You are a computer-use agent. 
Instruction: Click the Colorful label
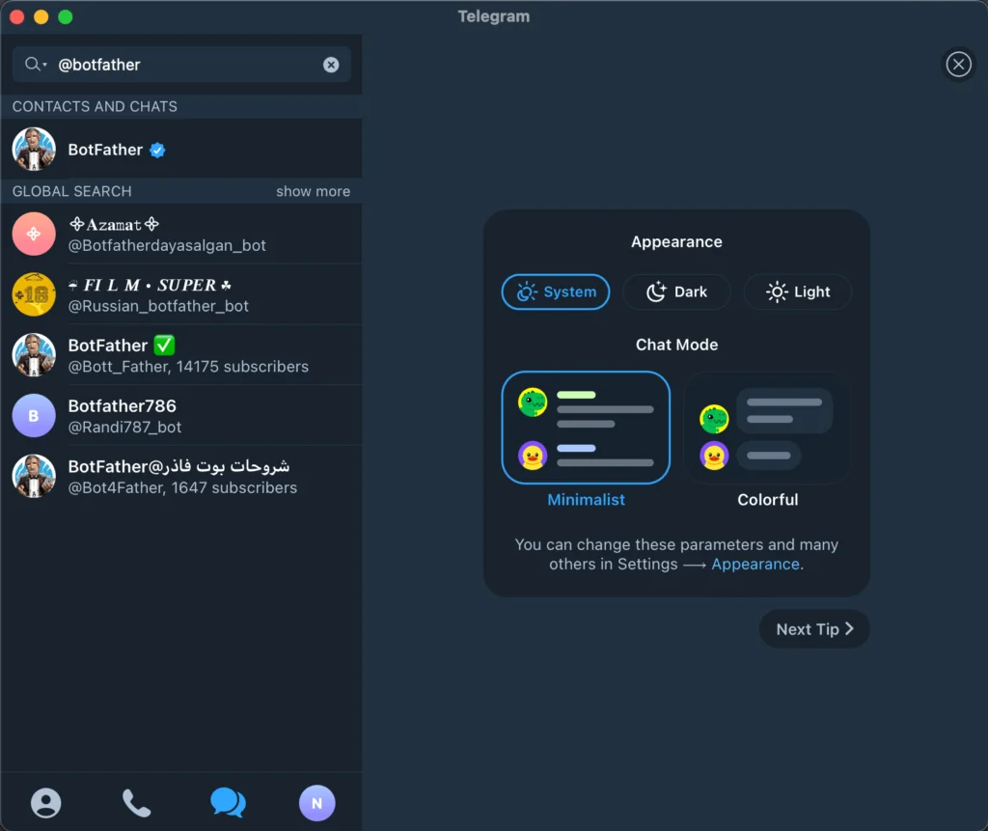pos(767,499)
